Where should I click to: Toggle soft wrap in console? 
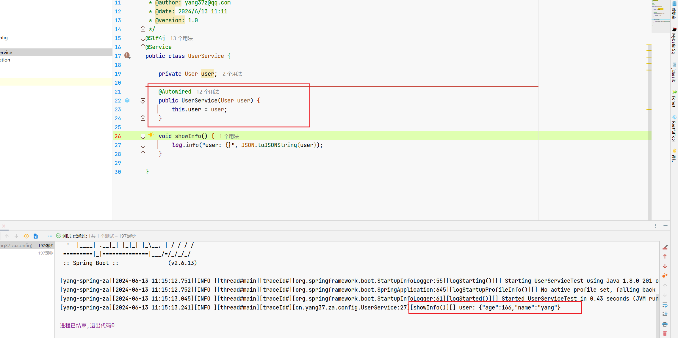[x=665, y=305]
